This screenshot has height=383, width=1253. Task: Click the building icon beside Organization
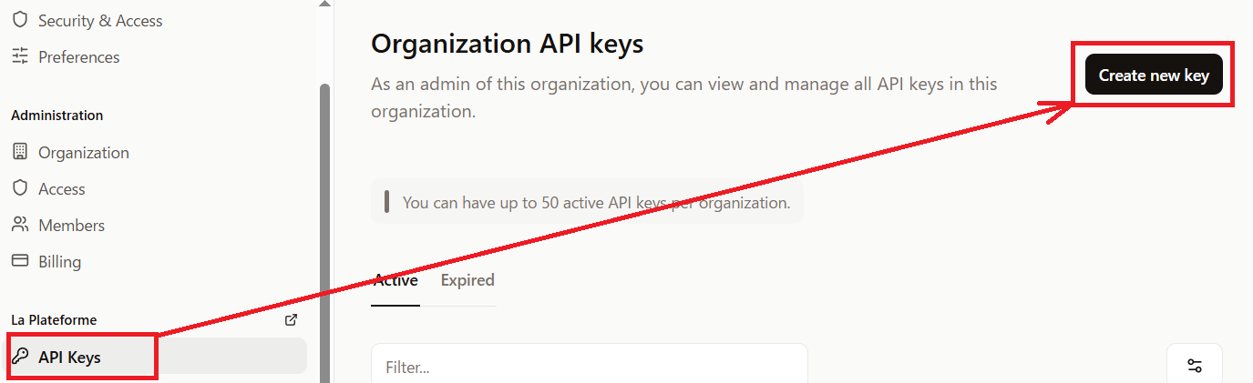pyautogui.click(x=20, y=152)
